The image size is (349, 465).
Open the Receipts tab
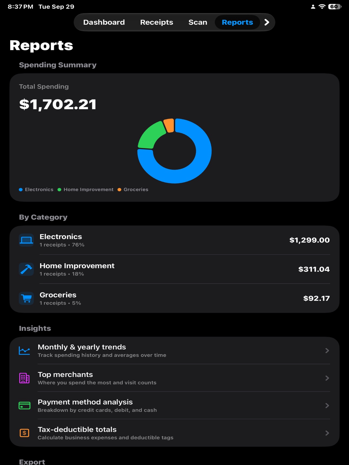pyautogui.click(x=156, y=22)
